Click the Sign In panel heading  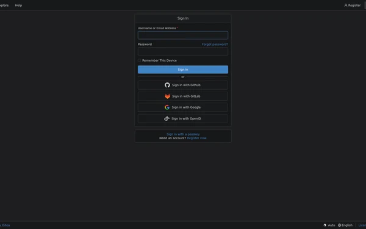[183, 18]
